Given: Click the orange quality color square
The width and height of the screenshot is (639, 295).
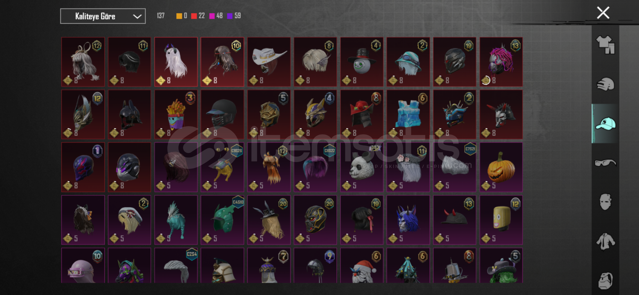Looking at the screenshot, I should point(179,16).
